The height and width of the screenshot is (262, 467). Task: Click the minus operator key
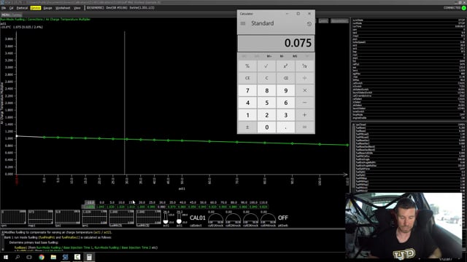[x=304, y=103]
